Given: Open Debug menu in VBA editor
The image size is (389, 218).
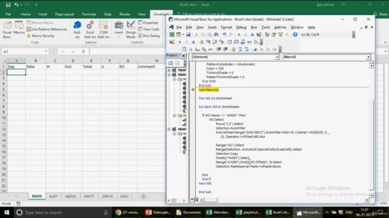Looking at the screenshot, I should (241, 27).
